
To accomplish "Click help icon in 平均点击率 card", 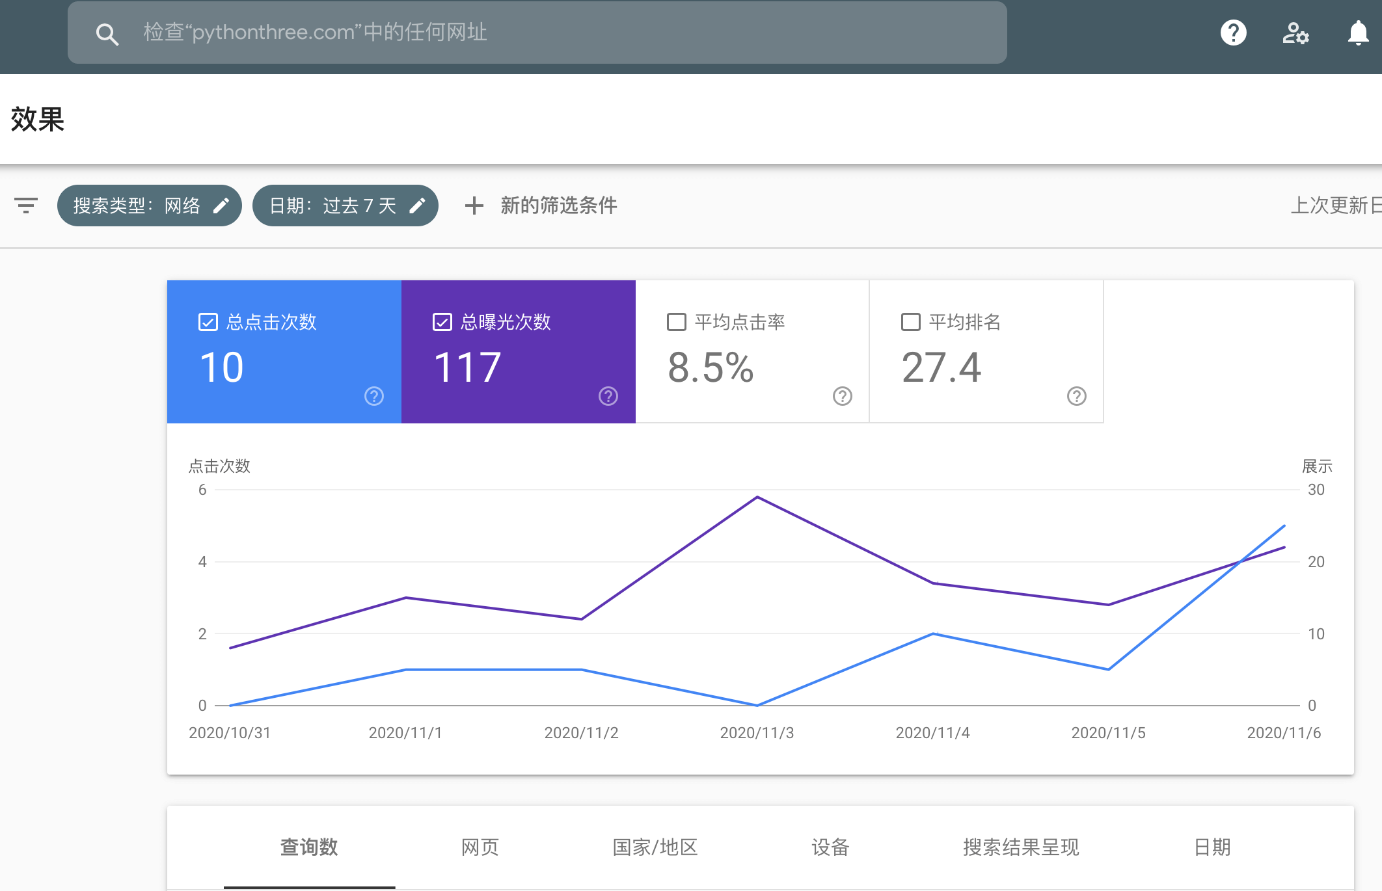I will (x=843, y=396).
